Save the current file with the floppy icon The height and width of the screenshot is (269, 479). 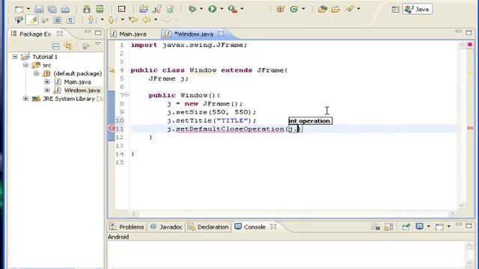[39, 9]
